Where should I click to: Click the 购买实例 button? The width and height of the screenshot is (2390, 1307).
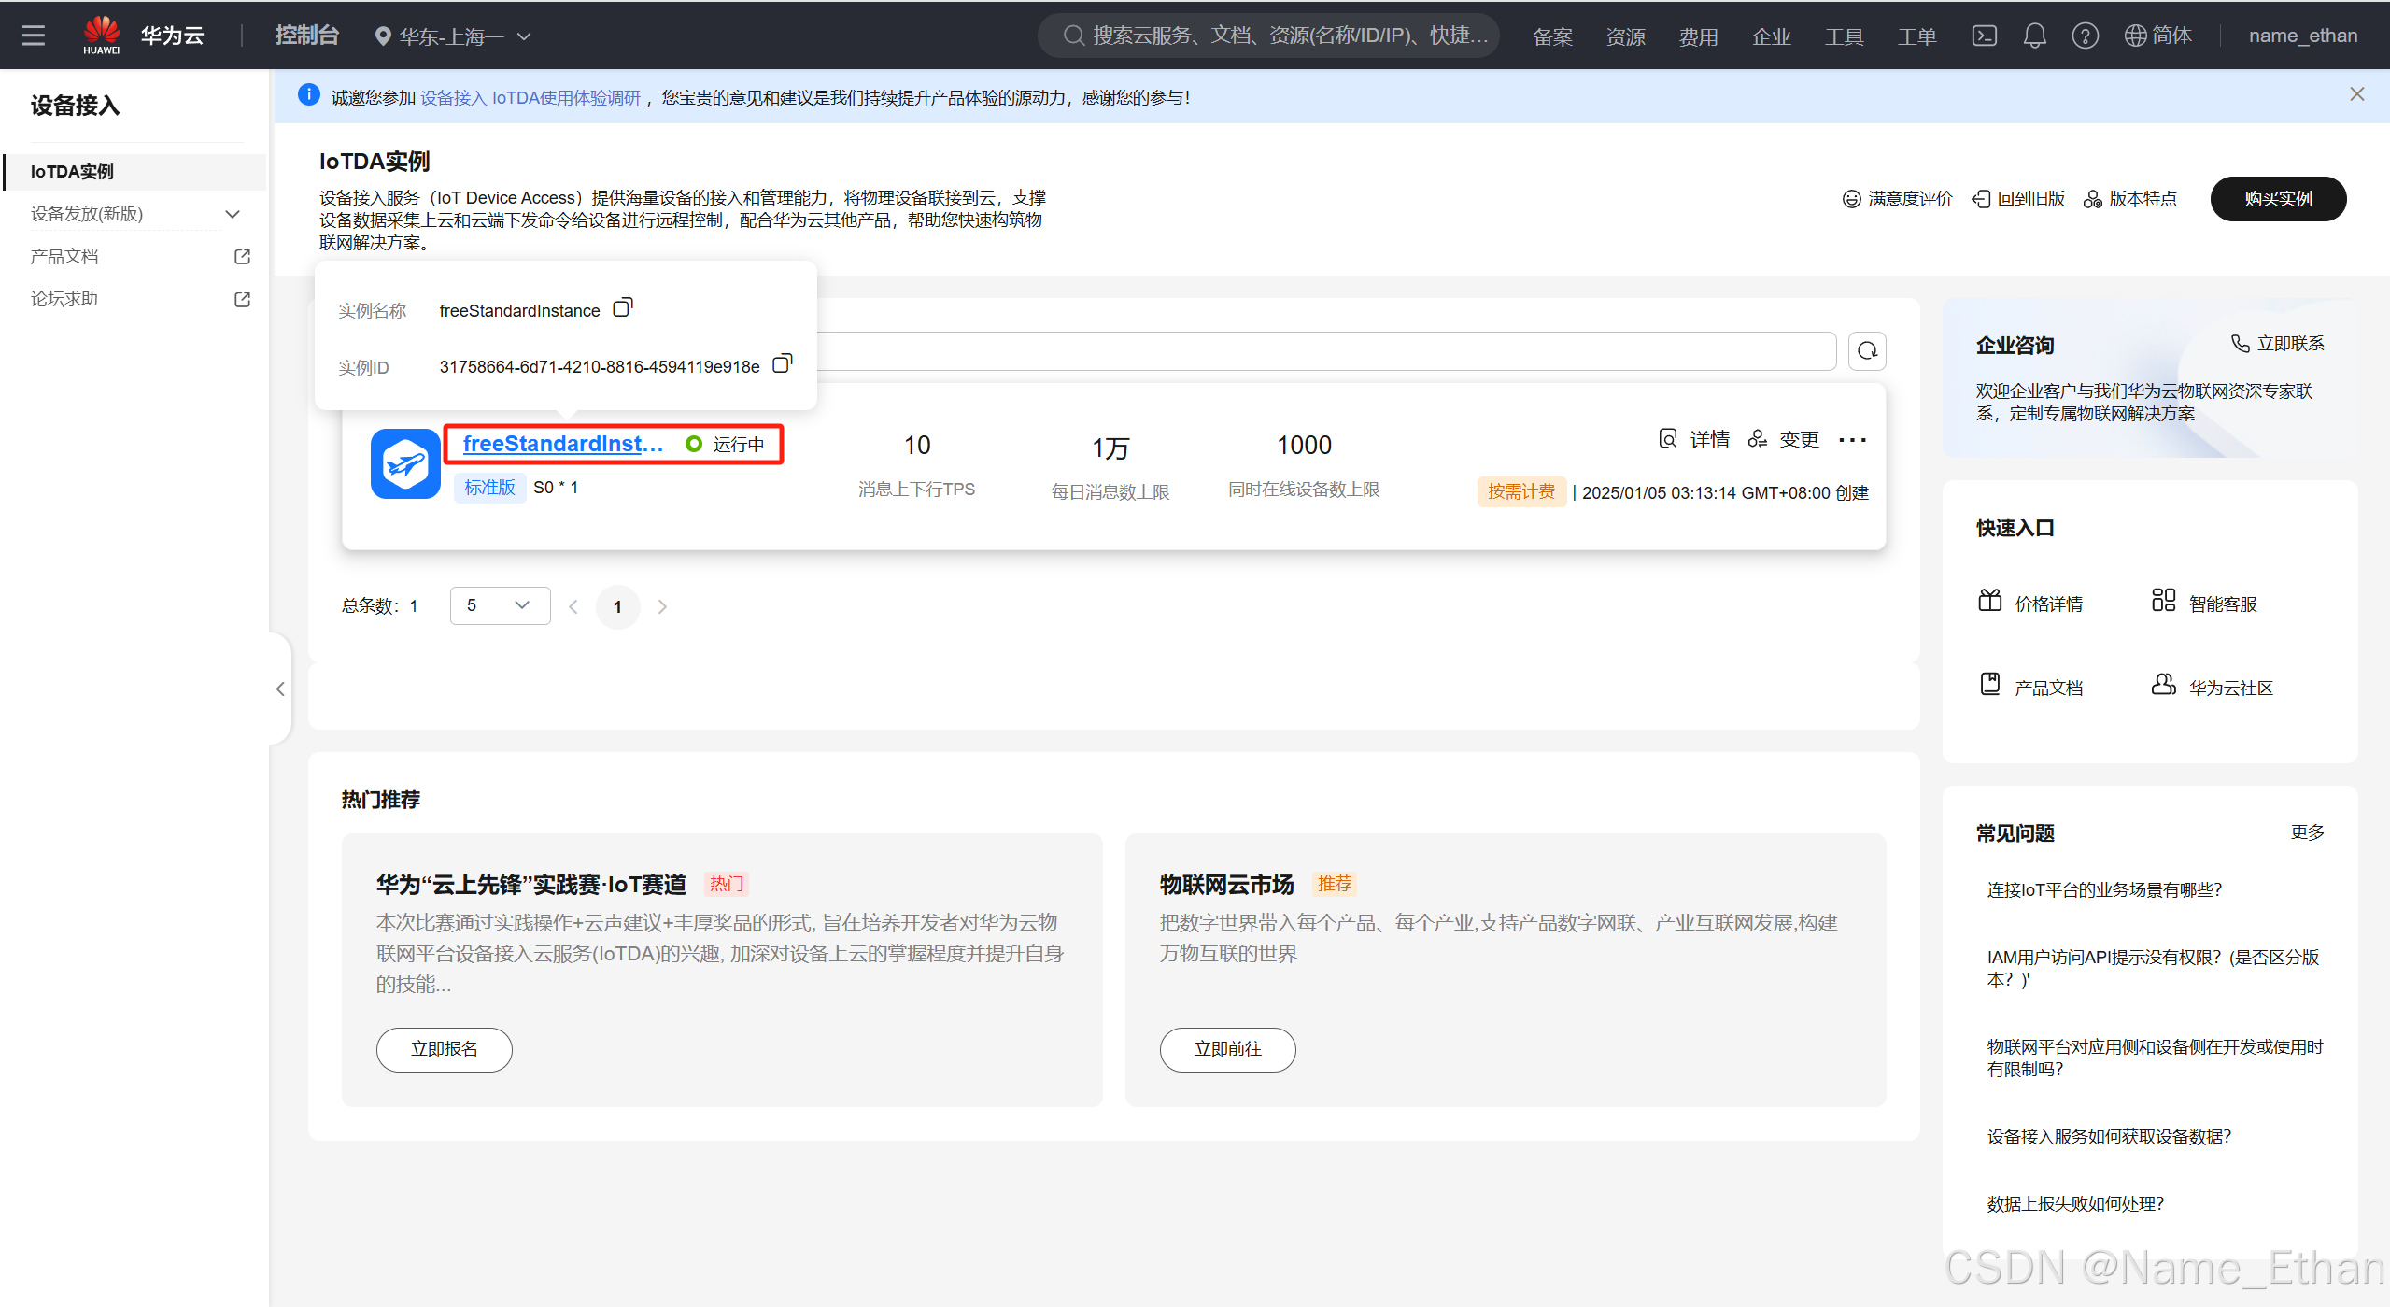click(2277, 199)
